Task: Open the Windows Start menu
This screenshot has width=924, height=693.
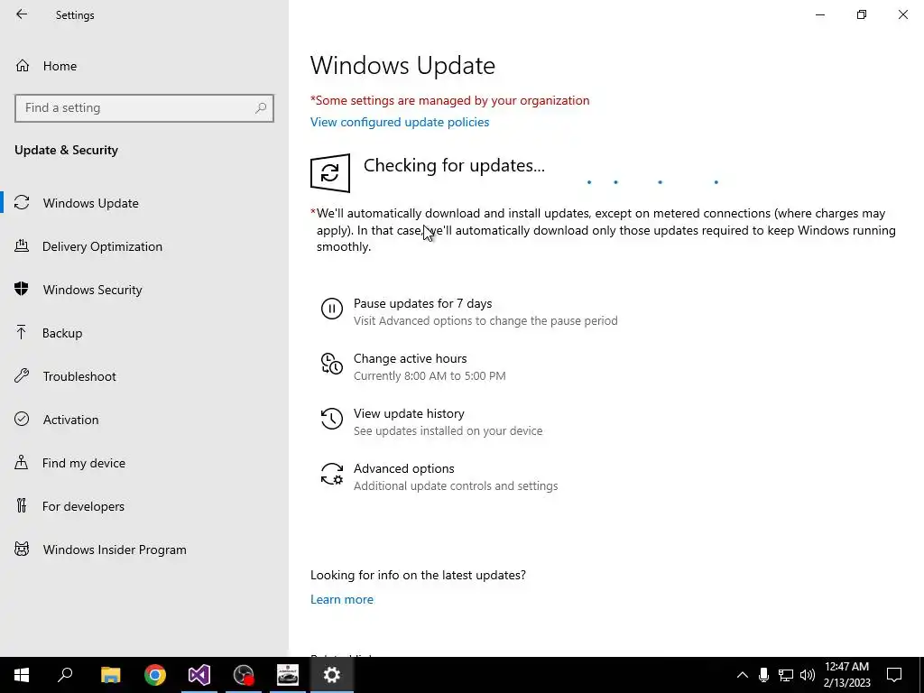Action: (x=22, y=675)
